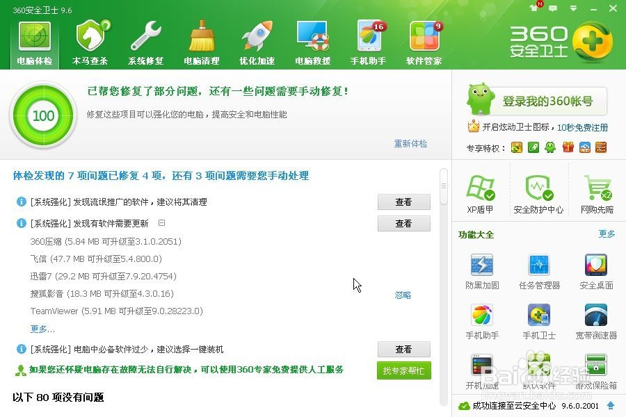Open the 木马查杀 trojan scan tool
This screenshot has height=417, width=626.
pyautogui.click(x=90, y=43)
